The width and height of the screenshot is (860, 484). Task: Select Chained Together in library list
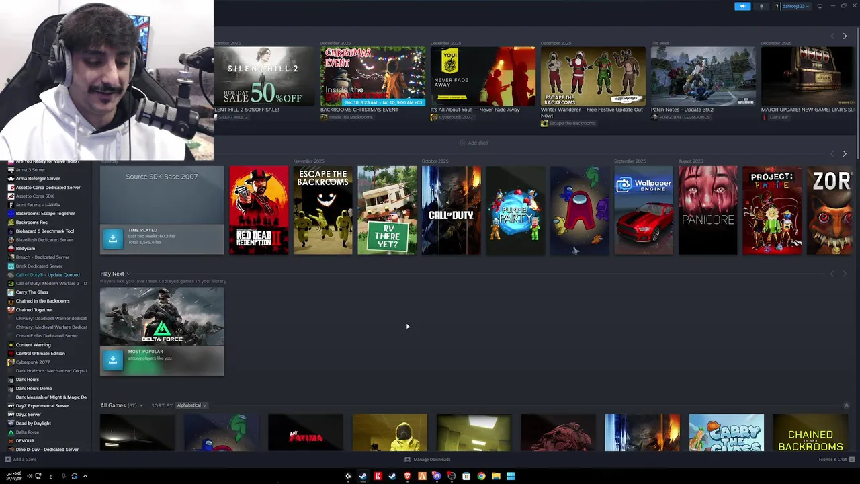tap(34, 310)
